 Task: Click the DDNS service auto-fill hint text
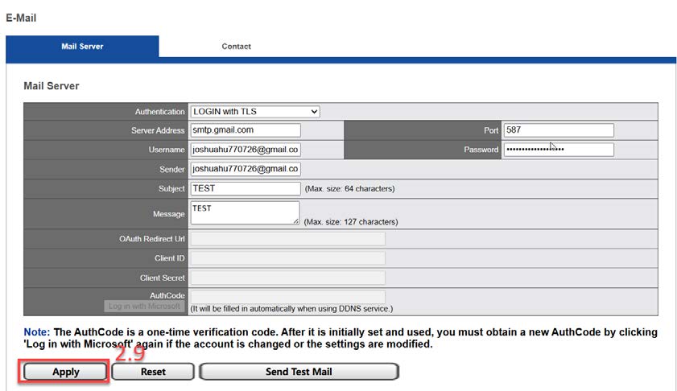point(292,309)
